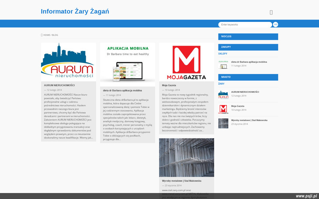319x199 pixels.
Task: Click the home icon in the breadcrumb
Action: tap(42, 35)
